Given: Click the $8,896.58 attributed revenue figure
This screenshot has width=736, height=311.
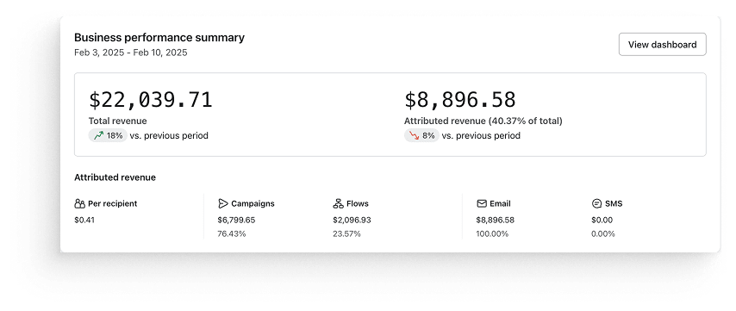Looking at the screenshot, I should click(x=460, y=100).
